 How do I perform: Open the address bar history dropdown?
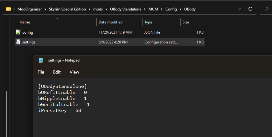click(x=240, y=9)
